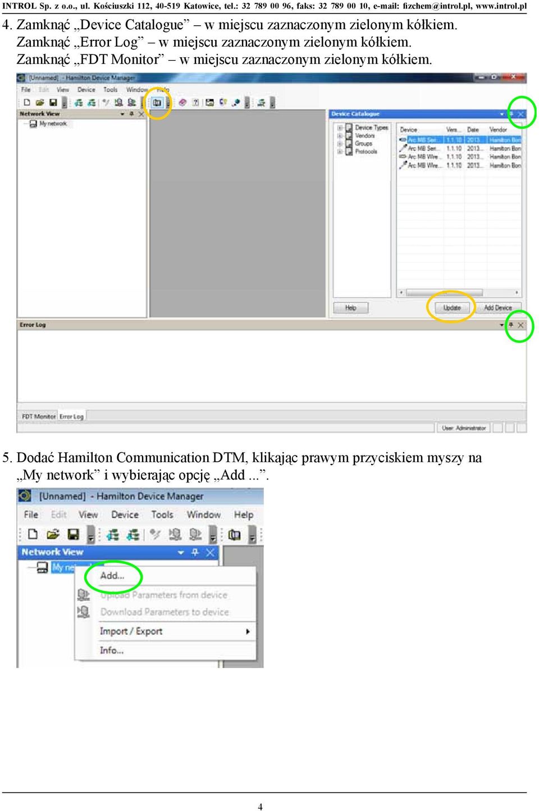Click question mark help icon in upper toolbar
Viewport: 539px width, 811px height.
click(x=195, y=102)
